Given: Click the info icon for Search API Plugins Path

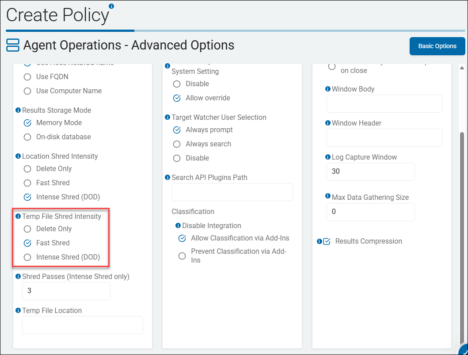Looking at the screenshot, I should [x=167, y=177].
